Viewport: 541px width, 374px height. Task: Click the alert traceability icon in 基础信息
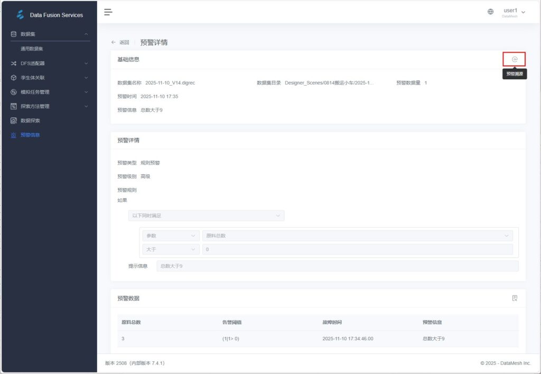click(514, 59)
